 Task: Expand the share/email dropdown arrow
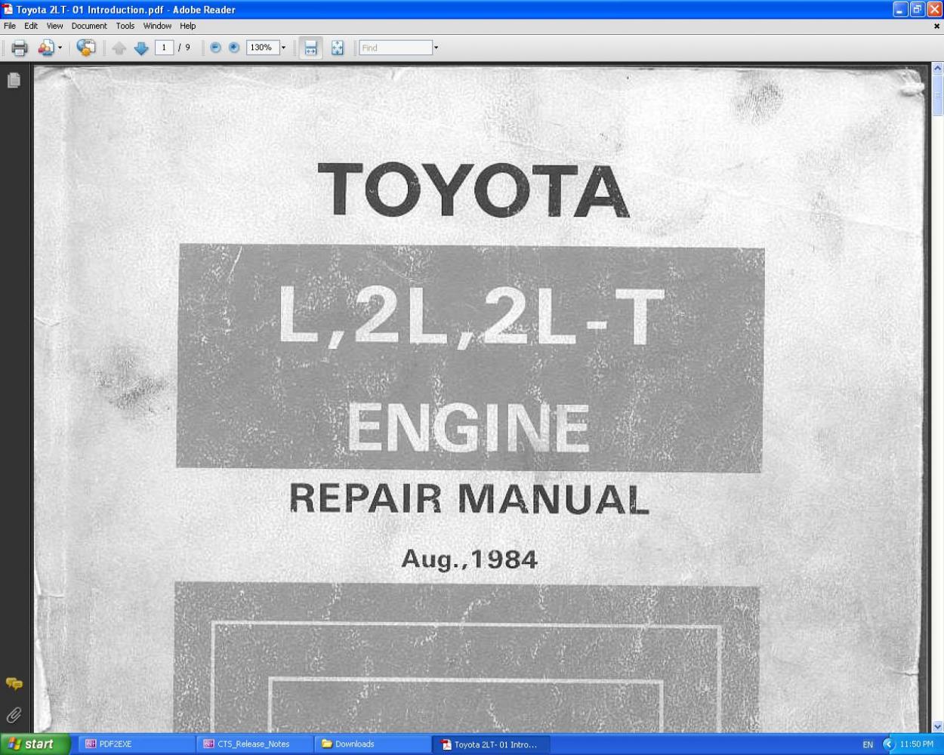[60, 48]
